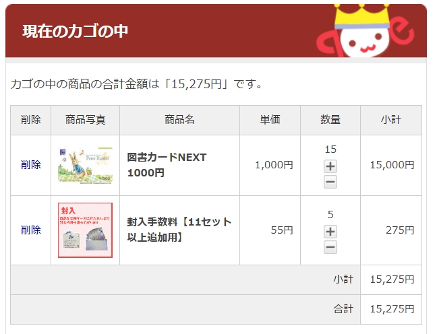Select product name 封入手数料【11セット以上追加用】
Image resolution: width=437 pixels, height=334 pixels.
pyautogui.click(x=179, y=230)
